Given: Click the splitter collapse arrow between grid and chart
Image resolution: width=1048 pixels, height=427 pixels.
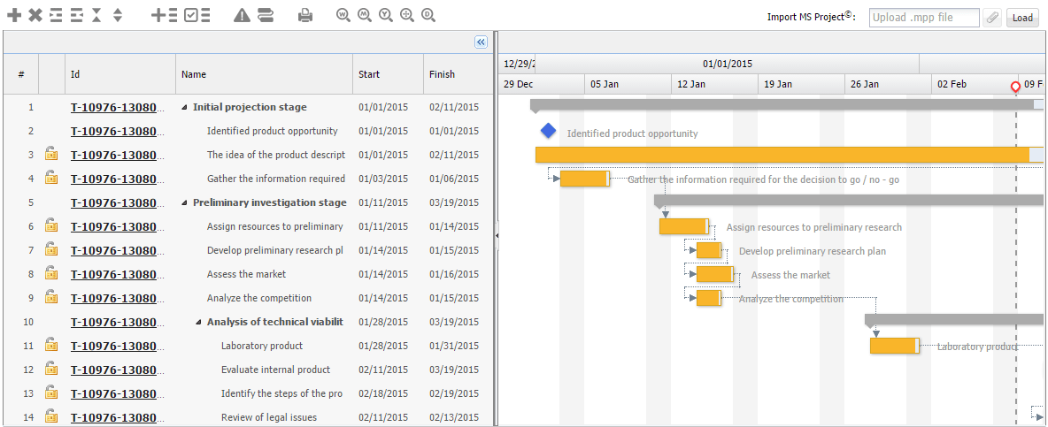Looking at the screenshot, I should [x=497, y=235].
